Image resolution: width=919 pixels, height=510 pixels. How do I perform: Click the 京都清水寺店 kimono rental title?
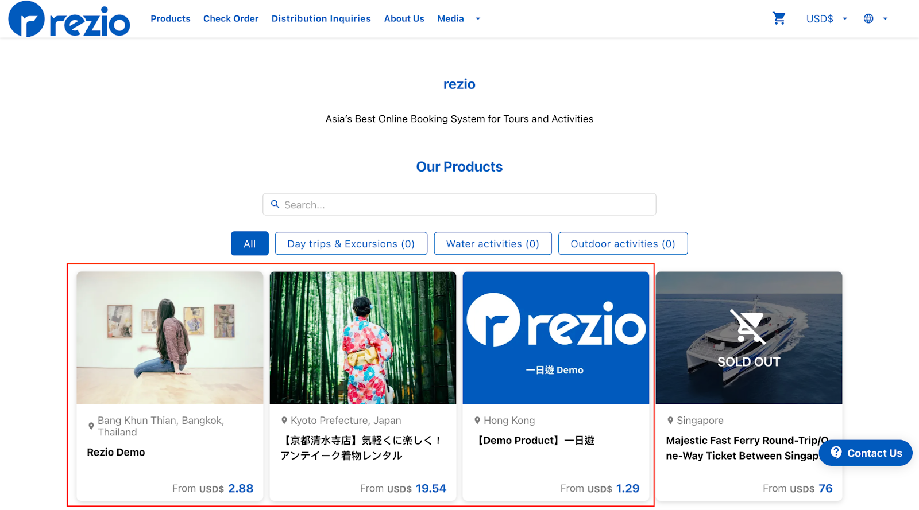point(362,448)
